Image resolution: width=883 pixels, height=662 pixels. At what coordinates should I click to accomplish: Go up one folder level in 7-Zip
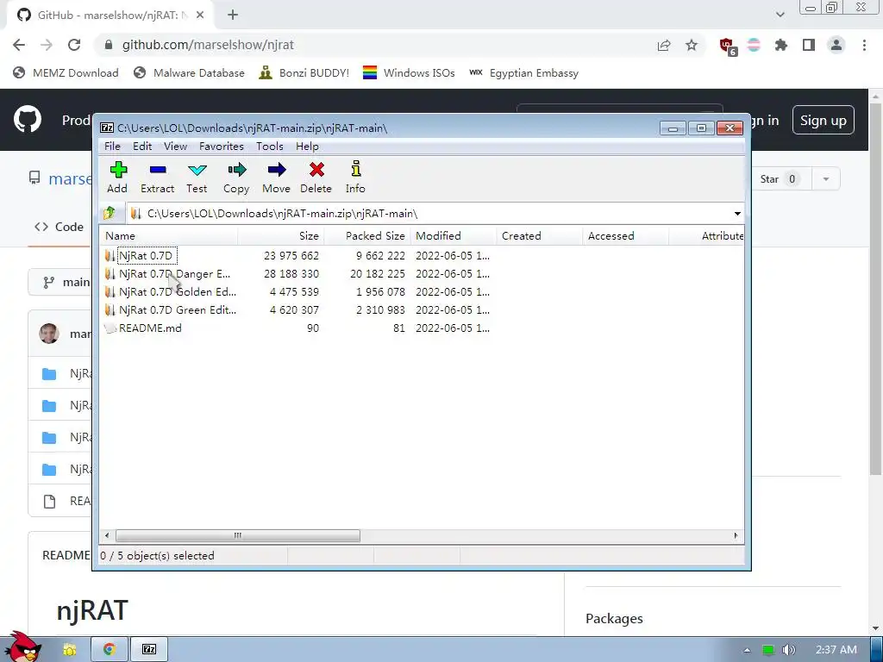tap(110, 214)
